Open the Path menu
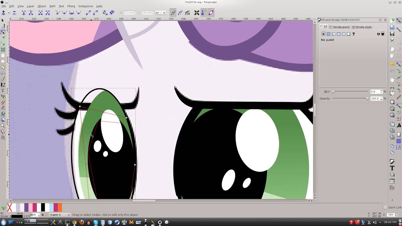 [52, 6]
